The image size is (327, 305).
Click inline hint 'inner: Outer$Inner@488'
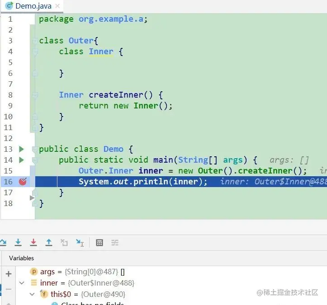[273, 182]
